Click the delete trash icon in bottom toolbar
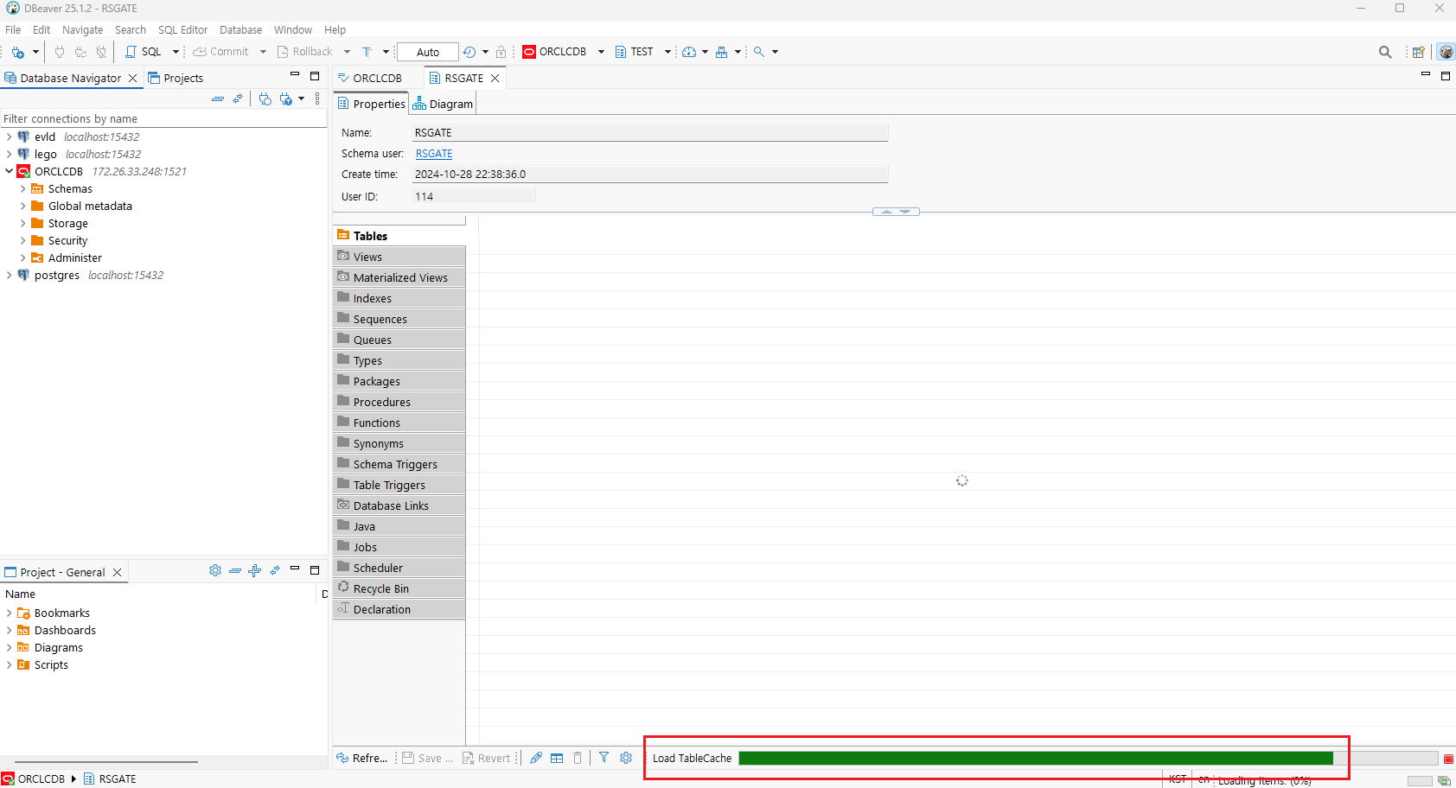Screen dimensions: 1456x788 click(578, 758)
